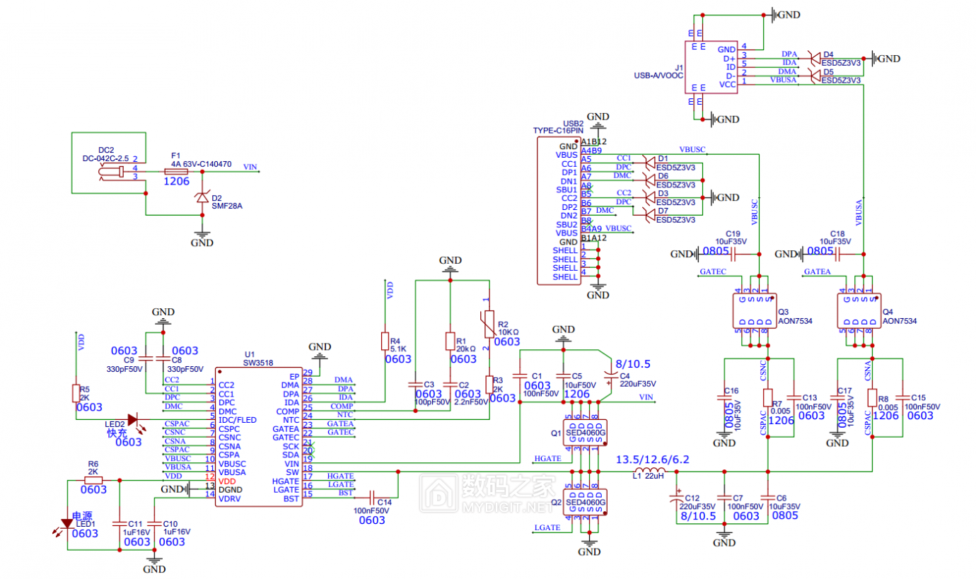
Task: Select the 'SCK' pin name on U1
Action: [291, 446]
